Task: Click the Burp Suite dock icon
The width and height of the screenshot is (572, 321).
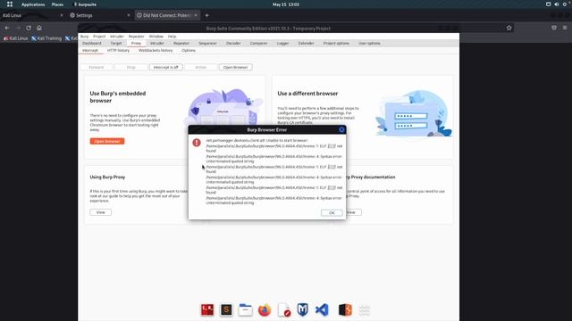Action: click(345, 309)
